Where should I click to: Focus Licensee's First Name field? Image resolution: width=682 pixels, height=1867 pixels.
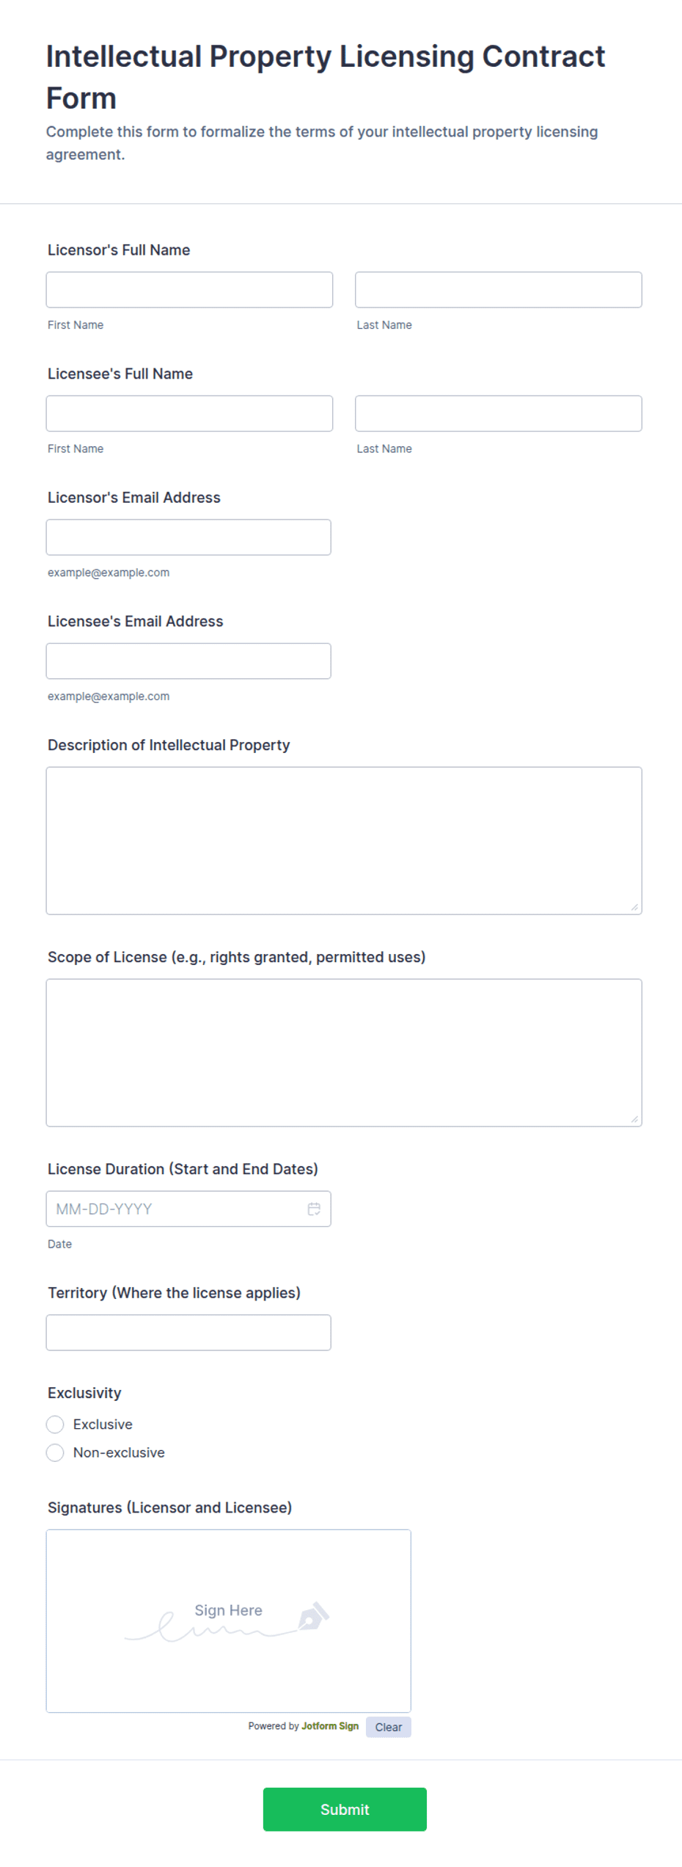pyautogui.click(x=189, y=414)
